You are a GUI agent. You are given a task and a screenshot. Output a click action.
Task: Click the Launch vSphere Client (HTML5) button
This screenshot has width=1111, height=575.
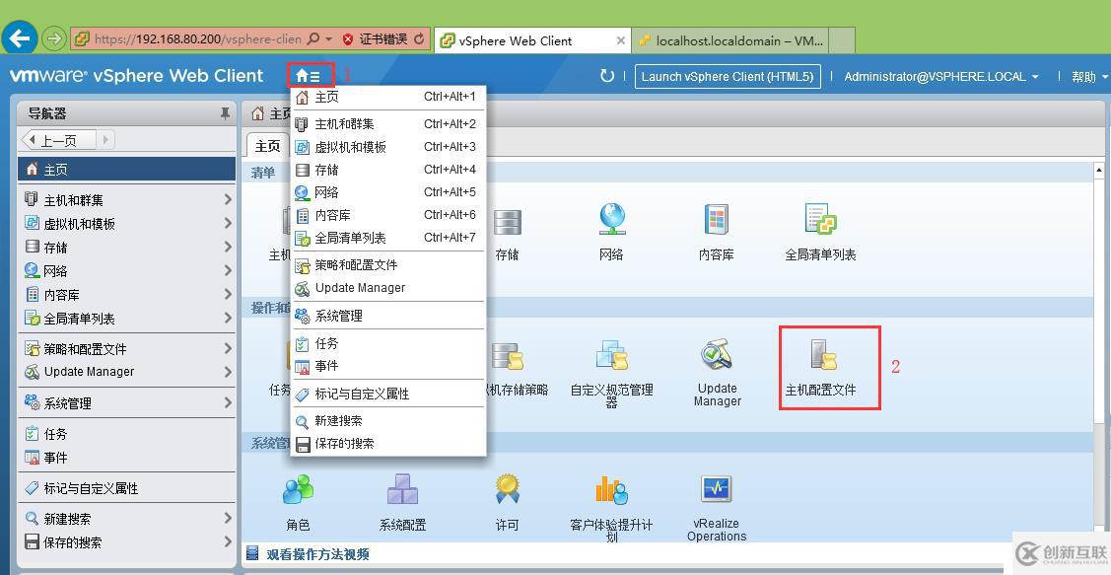pyautogui.click(x=728, y=76)
